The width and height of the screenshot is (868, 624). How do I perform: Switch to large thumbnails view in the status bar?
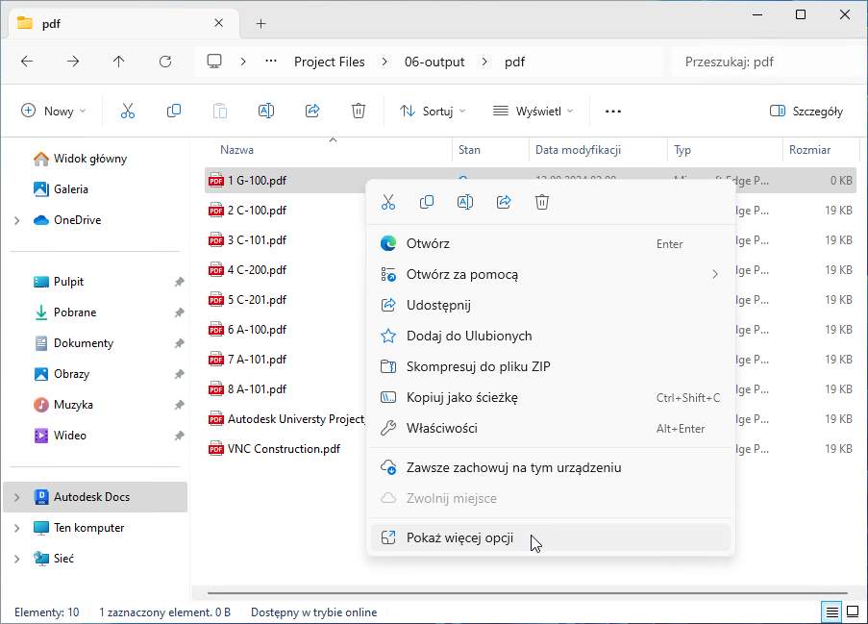coord(853,612)
